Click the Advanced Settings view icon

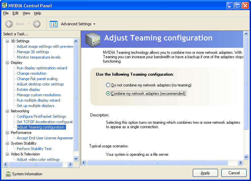coord(53,24)
